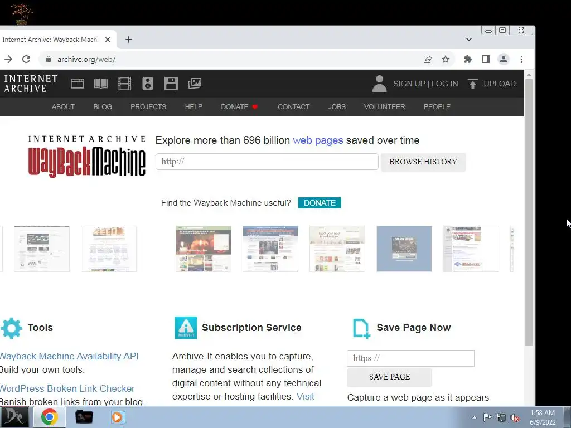Go forward with the browser arrow

8,59
